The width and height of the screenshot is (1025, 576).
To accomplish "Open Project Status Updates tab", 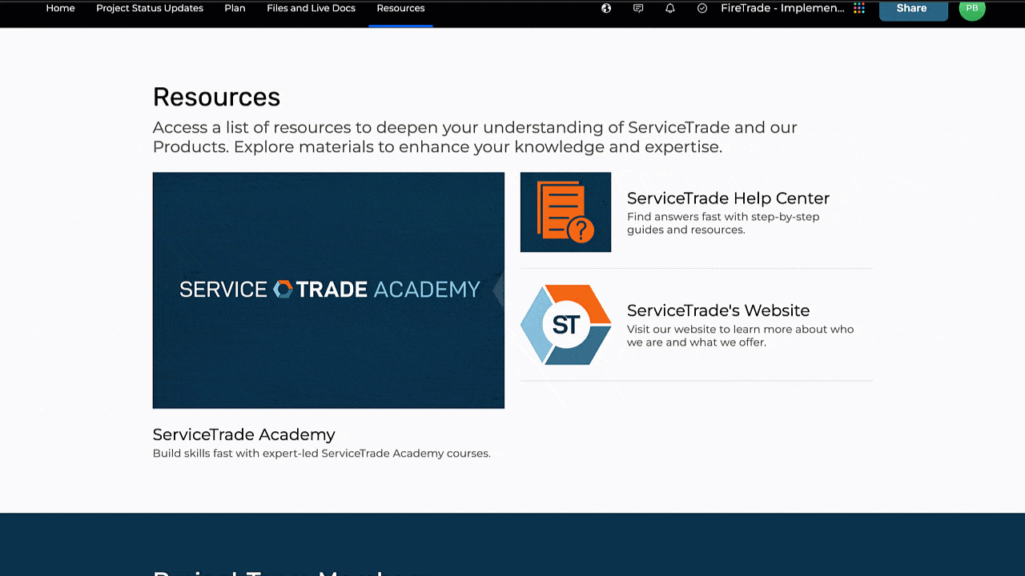I will coord(150,8).
